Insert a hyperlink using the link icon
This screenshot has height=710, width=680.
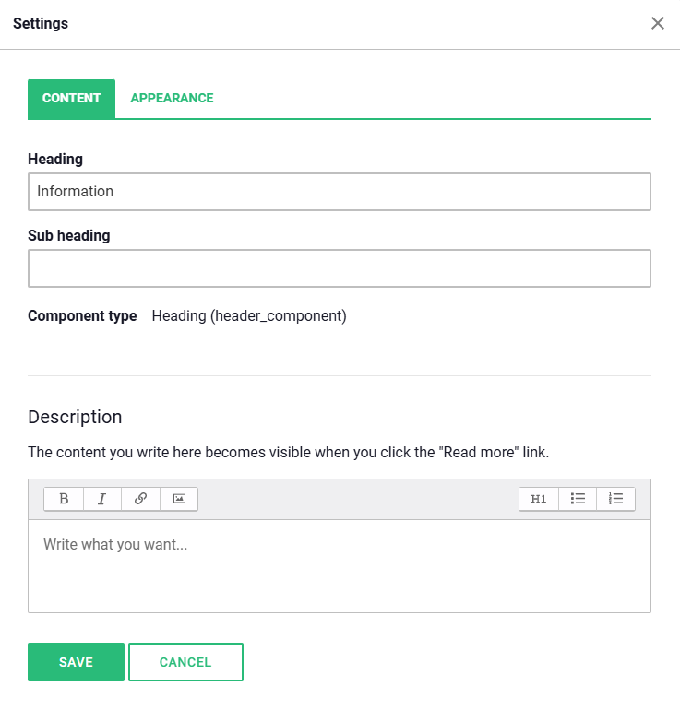(x=140, y=499)
